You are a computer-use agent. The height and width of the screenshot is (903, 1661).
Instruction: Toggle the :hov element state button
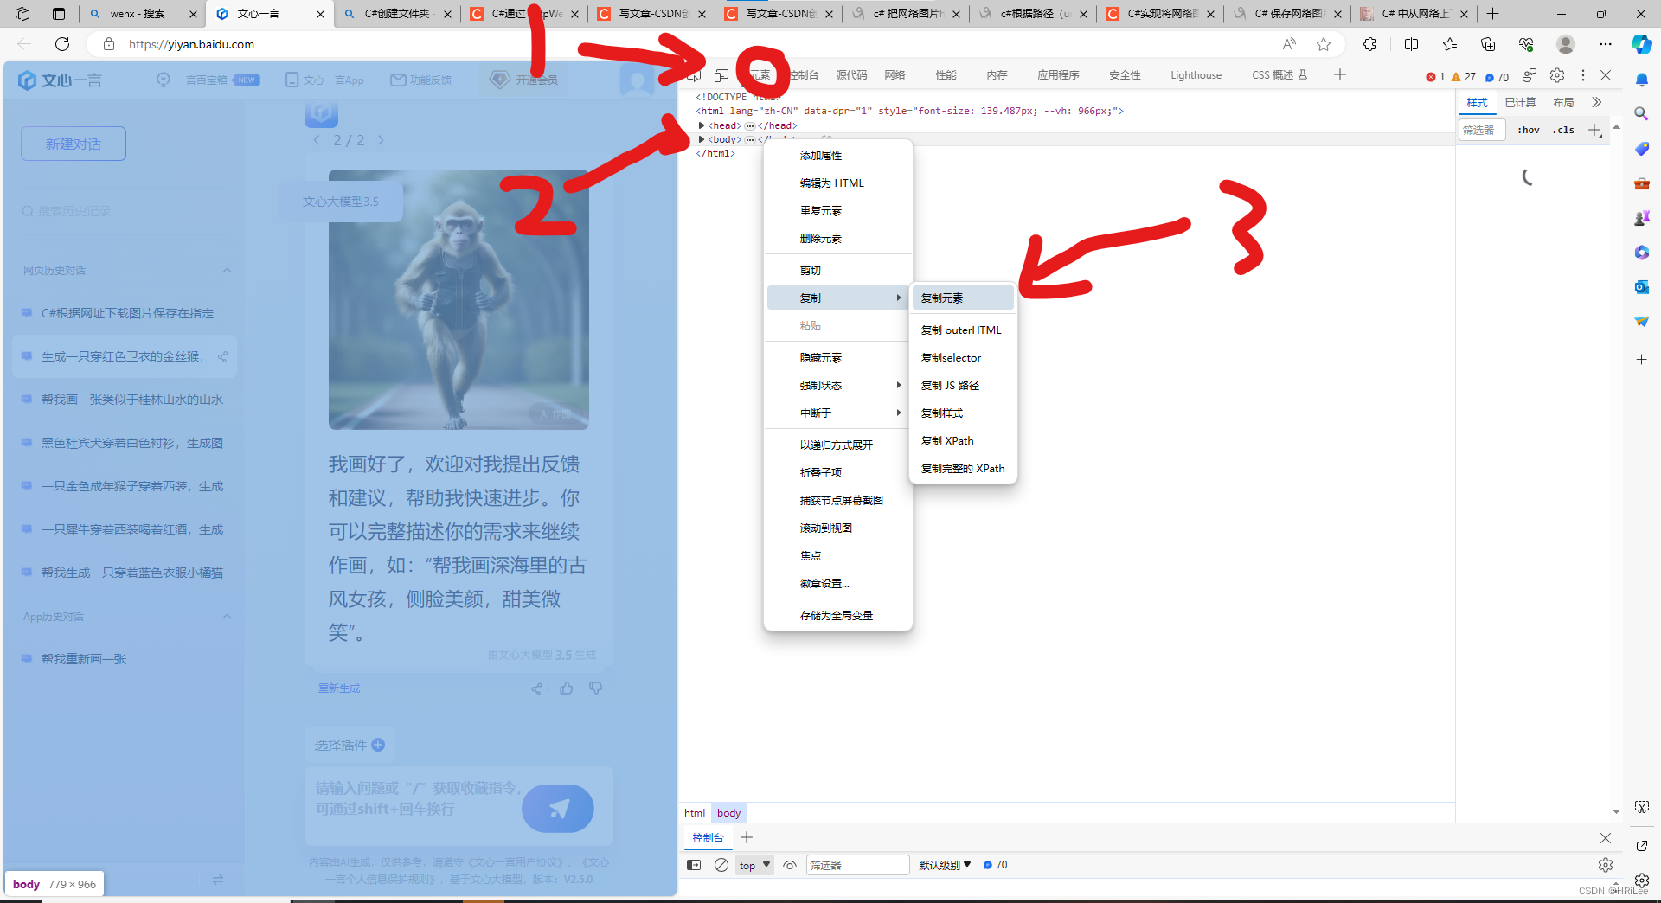[1529, 131]
